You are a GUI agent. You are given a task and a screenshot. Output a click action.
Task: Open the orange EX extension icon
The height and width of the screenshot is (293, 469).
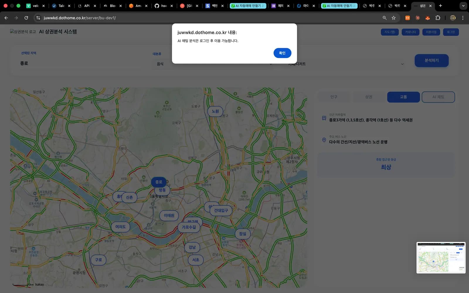click(x=407, y=18)
